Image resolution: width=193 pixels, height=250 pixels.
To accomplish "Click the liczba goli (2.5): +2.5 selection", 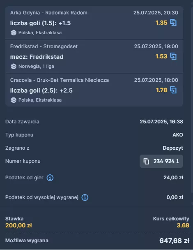I will coord(41,90).
